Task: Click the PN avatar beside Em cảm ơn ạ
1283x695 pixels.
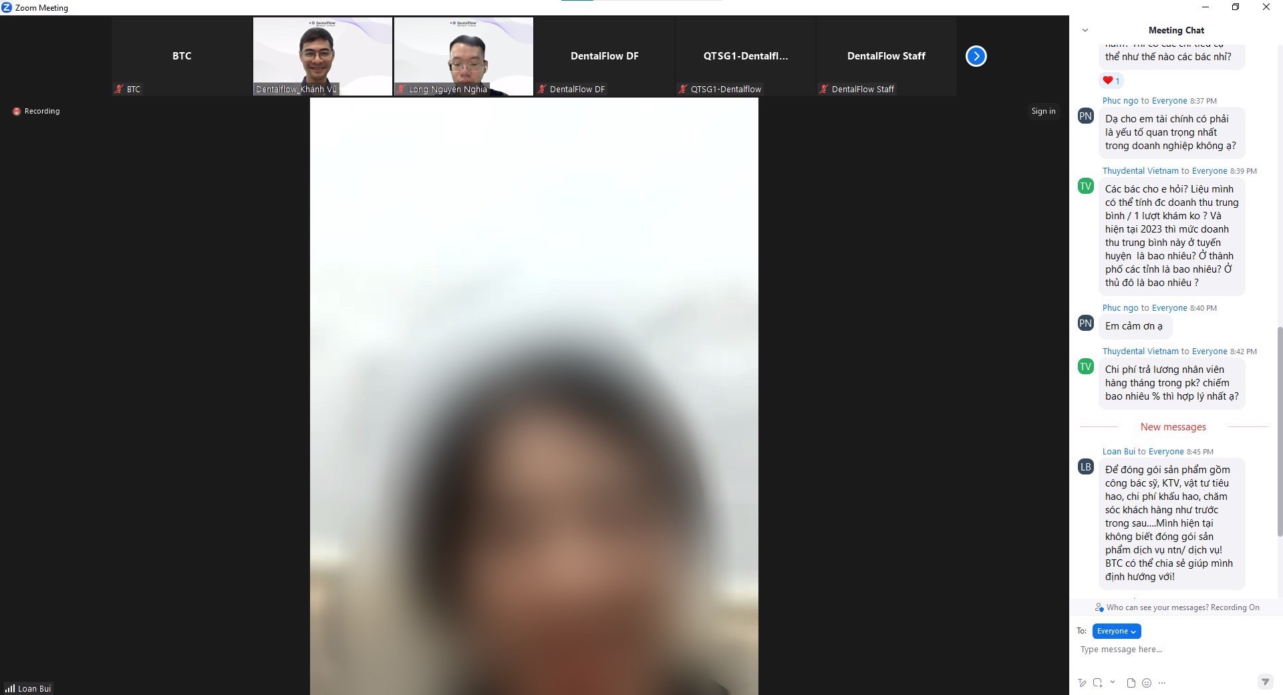Action: [x=1086, y=323]
